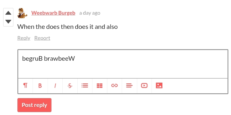
Task: Insert a video with the play icon
Action: point(144,86)
